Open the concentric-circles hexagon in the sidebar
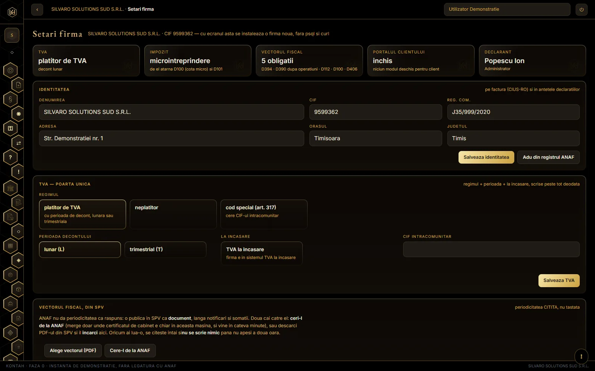The height and width of the screenshot is (371, 595). pyautogui.click(x=10, y=70)
